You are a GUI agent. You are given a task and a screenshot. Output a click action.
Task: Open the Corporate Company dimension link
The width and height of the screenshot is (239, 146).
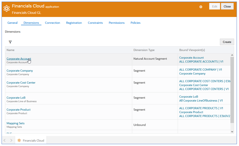pyautogui.click(x=20, y=71)
